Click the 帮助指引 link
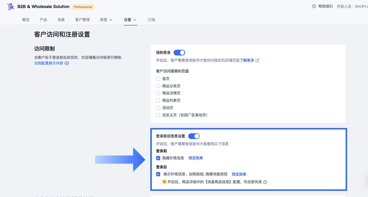The width and height of the screenshot is (368, 197). [326, 6]
